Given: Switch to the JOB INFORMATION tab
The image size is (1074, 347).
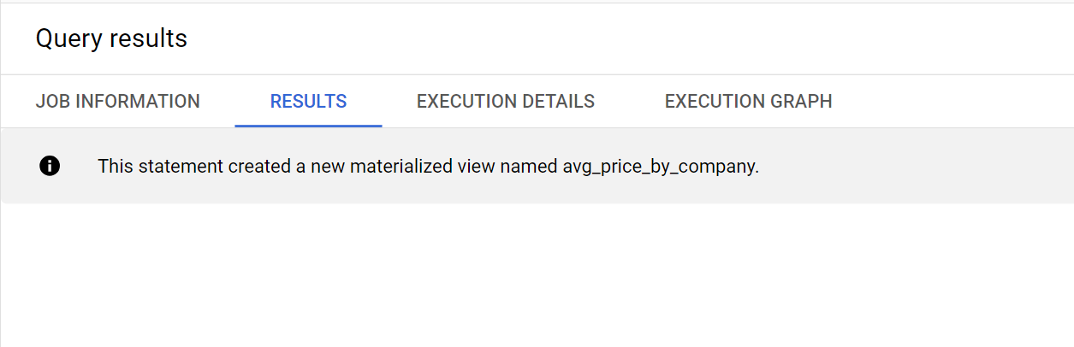Looking at the screenshot, I should coord(118,101).
